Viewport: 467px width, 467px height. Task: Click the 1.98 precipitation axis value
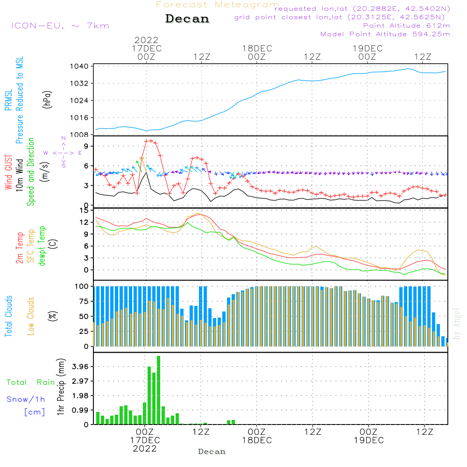point(80,396)
